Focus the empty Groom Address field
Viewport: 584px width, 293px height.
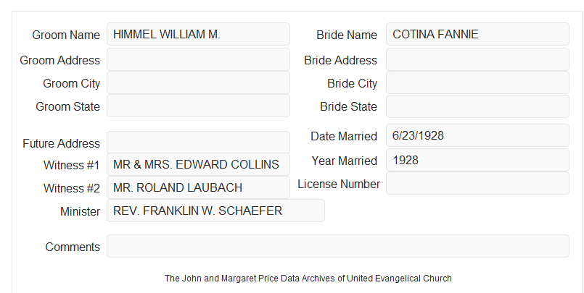point(198,59)
